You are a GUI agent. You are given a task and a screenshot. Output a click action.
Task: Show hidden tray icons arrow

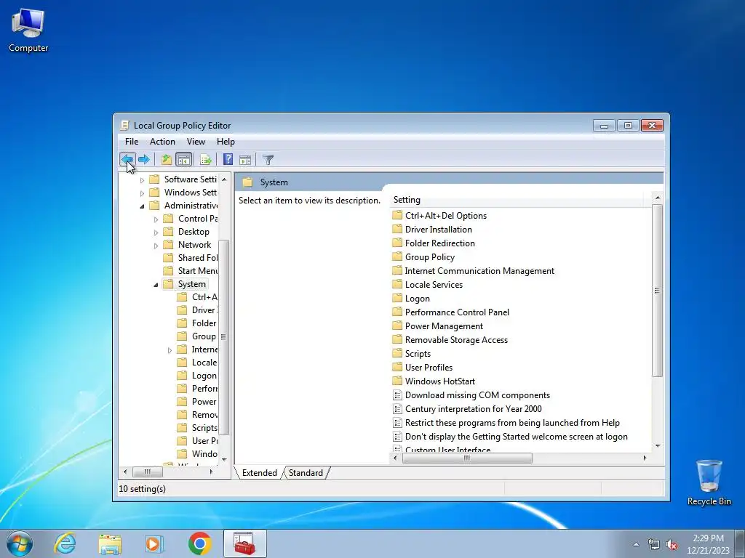pos(636,544)
